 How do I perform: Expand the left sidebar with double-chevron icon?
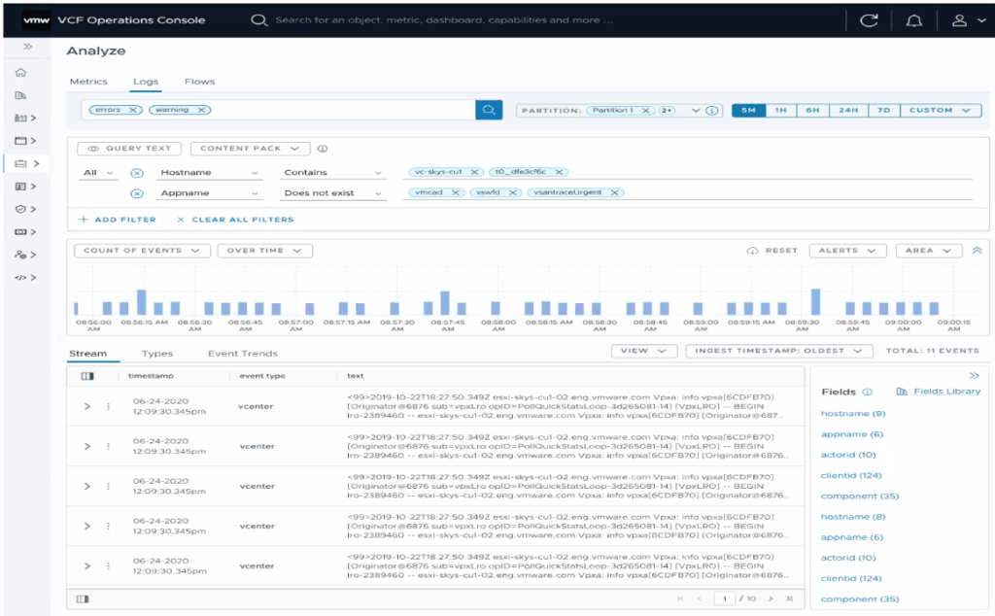pos(28,47)
